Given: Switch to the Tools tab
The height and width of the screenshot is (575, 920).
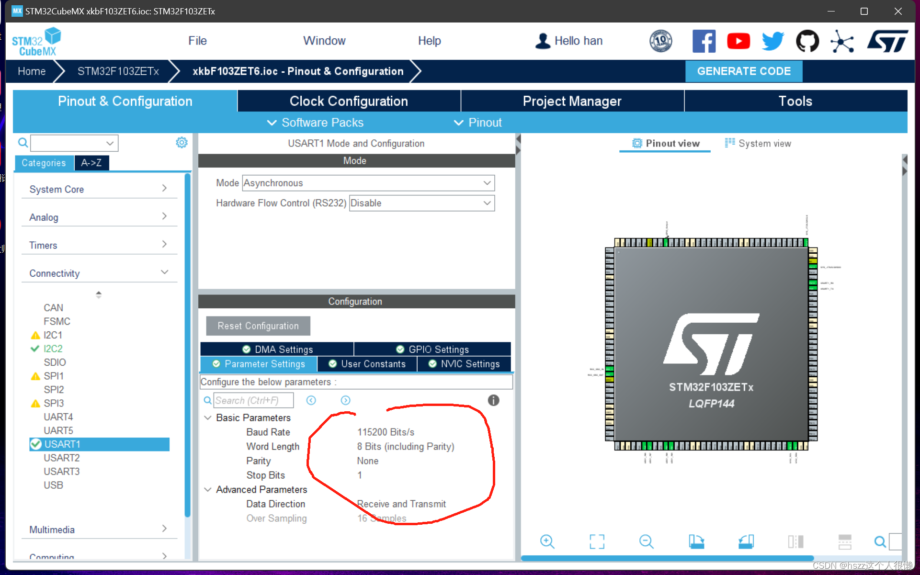Looking at the screenshot, I should coord(795,101).
